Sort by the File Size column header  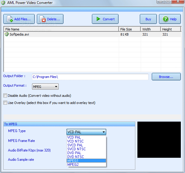click(x=130, y=29)
